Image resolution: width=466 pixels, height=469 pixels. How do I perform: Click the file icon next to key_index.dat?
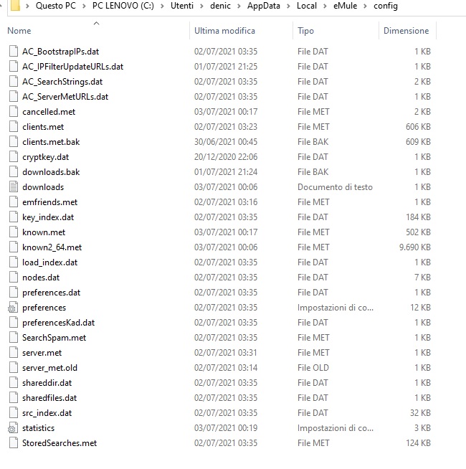(14, 217)
